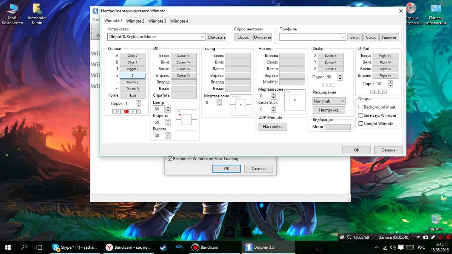Image resolution: width=452 pixels, height=254 pixels.
Task: Click Bandicam magnifier icon beside 1366x768
Action: pyautogui.click(x=349, y=237)
